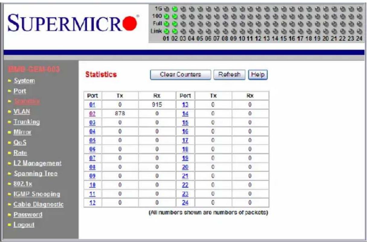The height and width of the screenshot is (242, 367).
Task: Open port 06 link
Action: coord(93,149)
